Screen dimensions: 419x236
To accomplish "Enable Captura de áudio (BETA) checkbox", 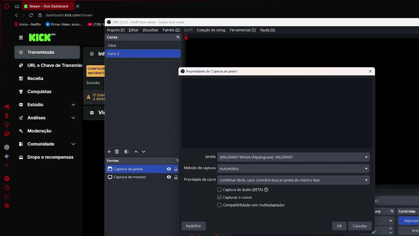I will click(219, 190).
